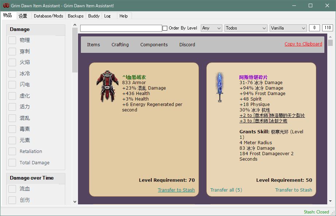Screen dimensions: 336x216
Task: Open the Database/Mods tab
Action: tap(48, 16)
